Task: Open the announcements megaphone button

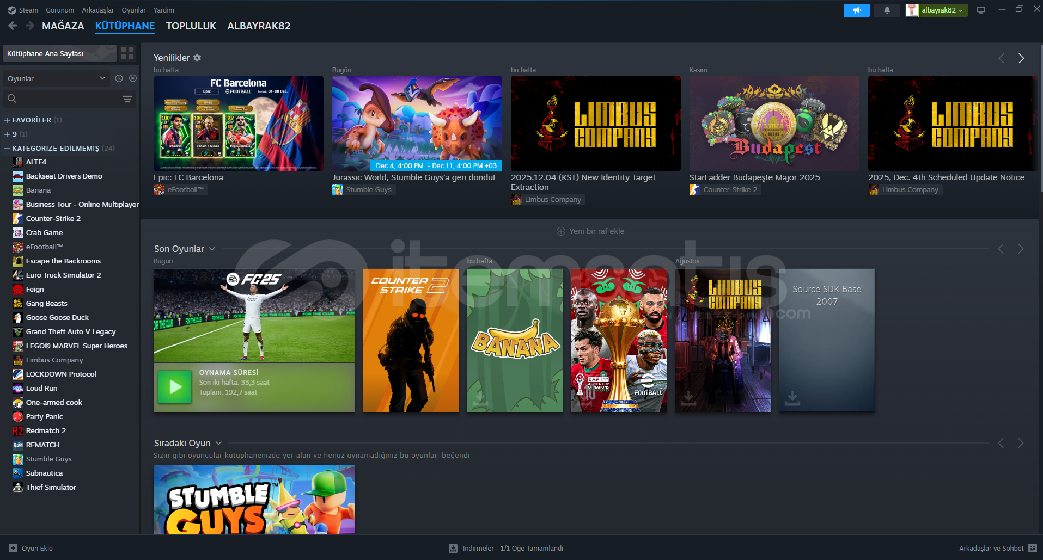Action: [857, 10]
